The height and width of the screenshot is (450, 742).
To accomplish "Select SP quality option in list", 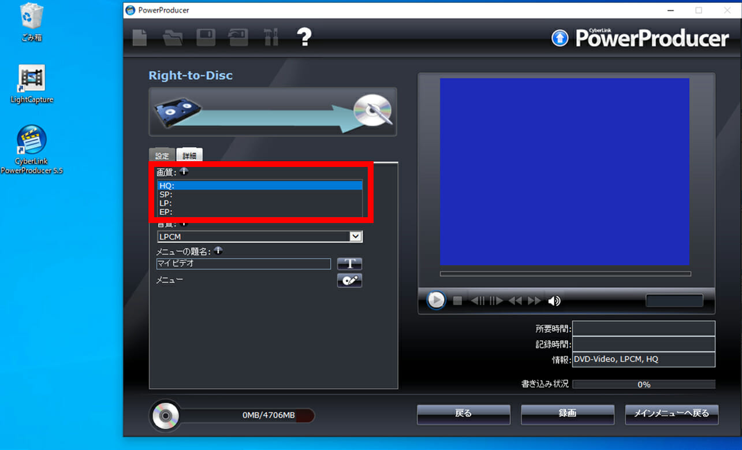I will 260,194.
